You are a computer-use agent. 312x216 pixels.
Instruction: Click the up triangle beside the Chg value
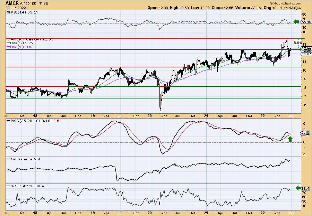tap(300, 8)
